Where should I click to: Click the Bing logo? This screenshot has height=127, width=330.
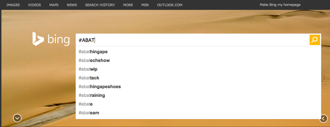coord(51,39)
